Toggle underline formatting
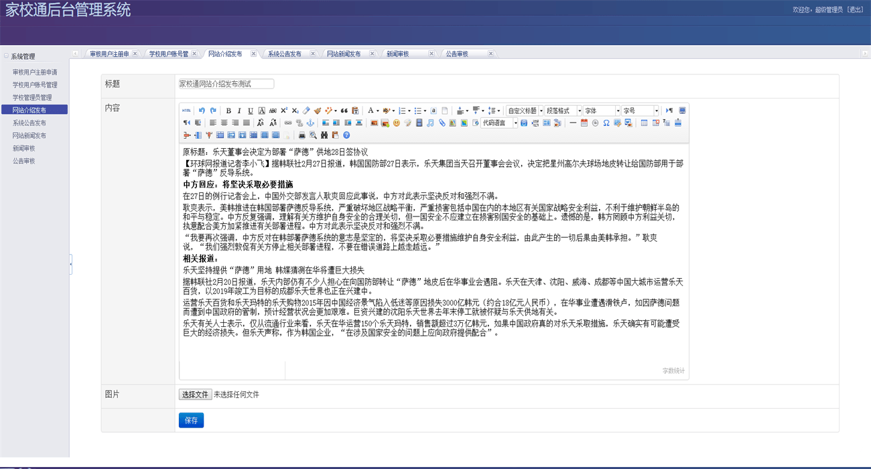Image resolution: width=871 pixels, height=469 pixels. click(x=250, y=111)
